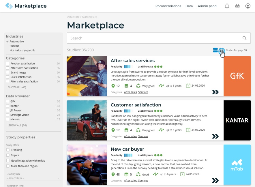The height and width of the screenshot is (187, 255).
Task: Open the Usability rate select dropdown
Action: coord(33,178)
